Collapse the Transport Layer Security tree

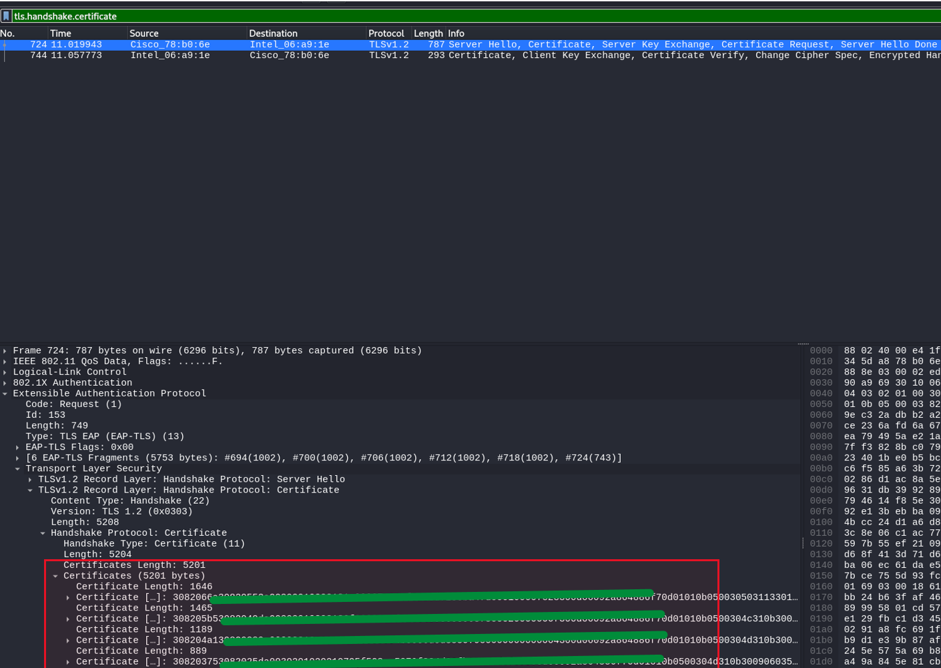[17, 468]
